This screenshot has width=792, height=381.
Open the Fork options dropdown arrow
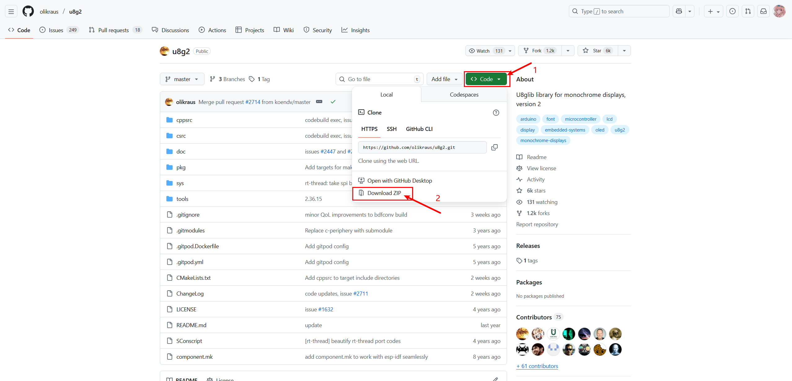(x=568, y=51)
